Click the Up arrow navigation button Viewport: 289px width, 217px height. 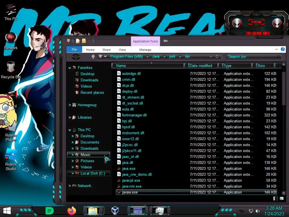click(93, 57)
